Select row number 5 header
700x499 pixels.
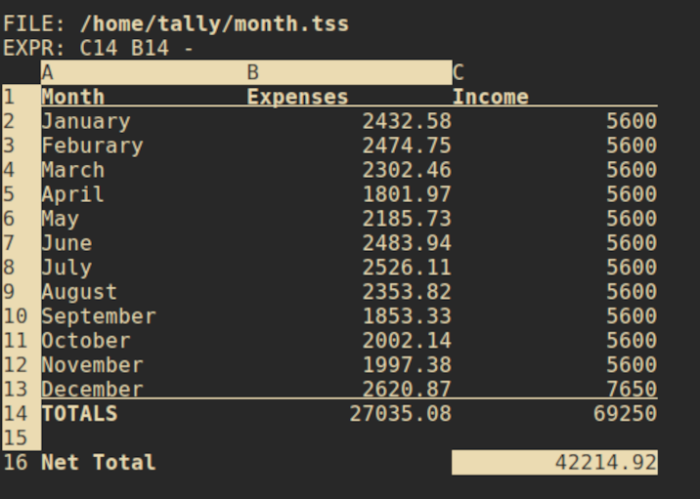click(x=22, y=194)
